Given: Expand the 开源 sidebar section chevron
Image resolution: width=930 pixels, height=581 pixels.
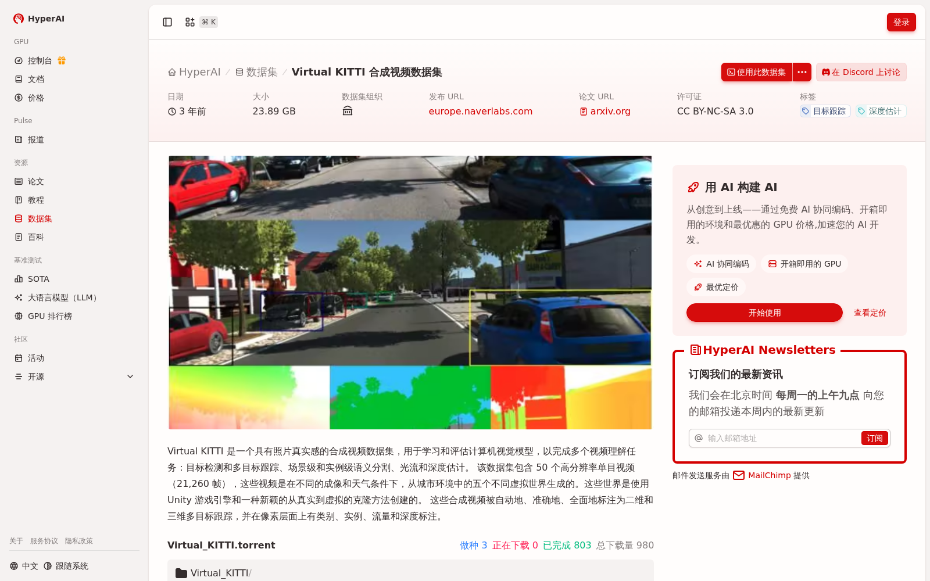Looking at the screenshot, I should click(130, 376).
